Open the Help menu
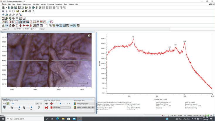The width and height of the screenshot is (215, 121). [x=77, y=4]
